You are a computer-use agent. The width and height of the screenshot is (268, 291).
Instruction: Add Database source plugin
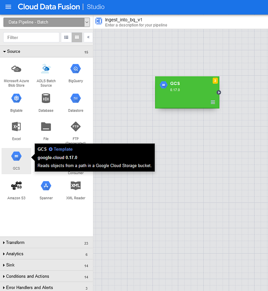46,103
